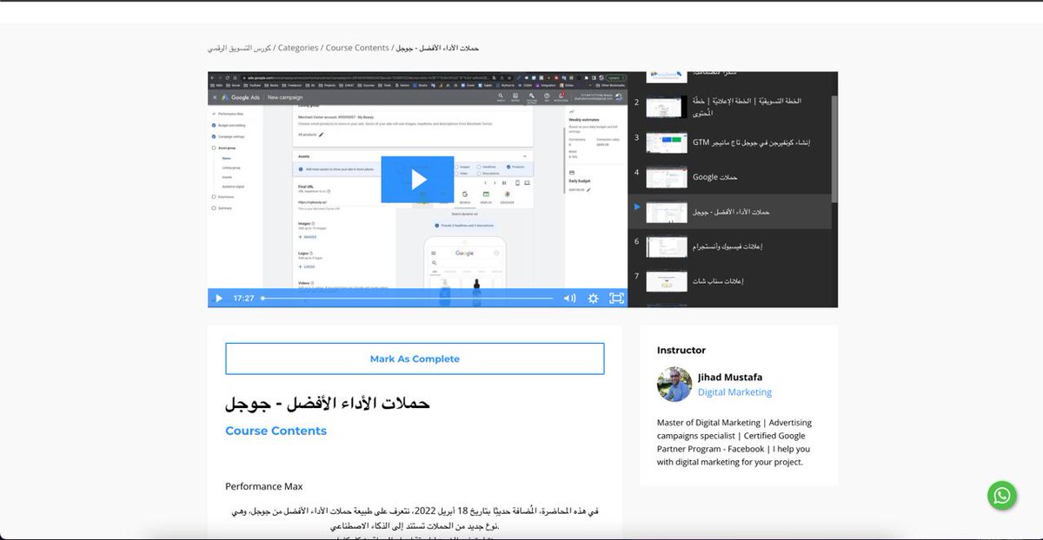Image resolution: width=1043 pixels, height=540 pixels.
Task: Select currently playing lesson حملات الأداء الأفضل in playlist
Action: pyautogui.click(x=730, y=212)
